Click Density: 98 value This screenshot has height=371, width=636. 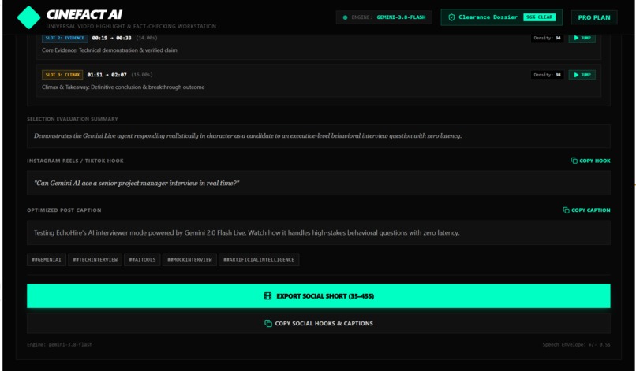547,75
